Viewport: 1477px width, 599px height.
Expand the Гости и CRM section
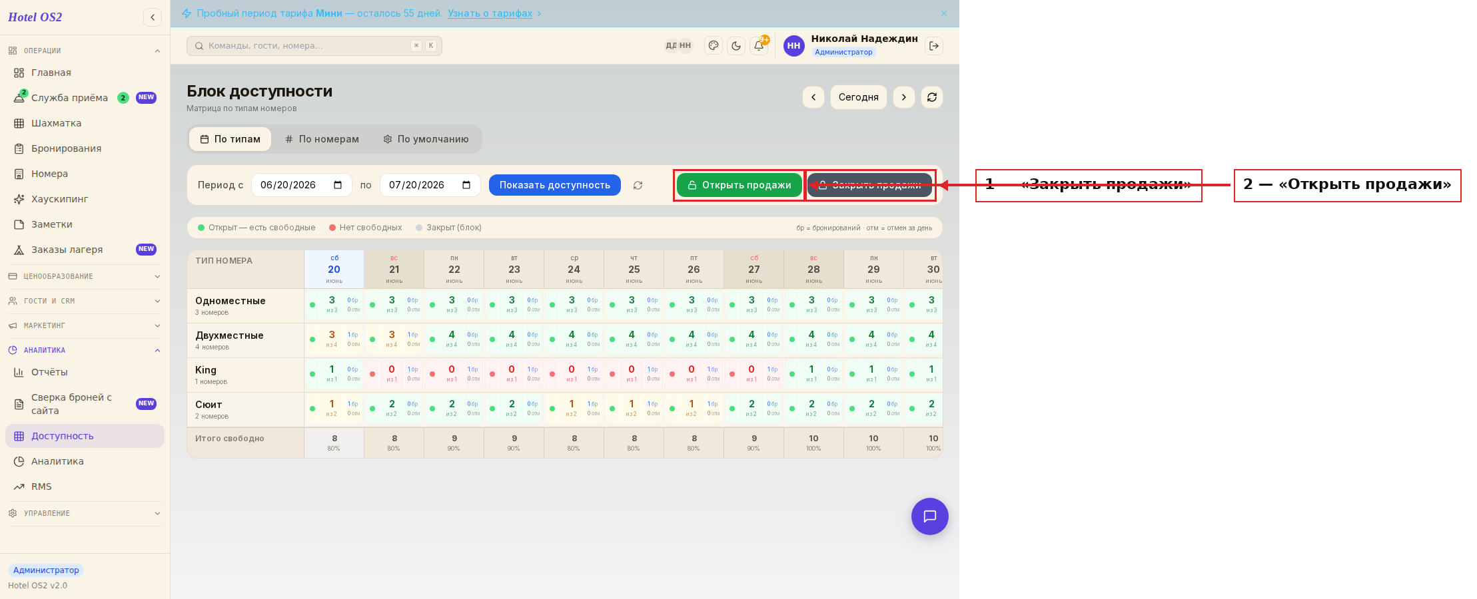point(85,301)
